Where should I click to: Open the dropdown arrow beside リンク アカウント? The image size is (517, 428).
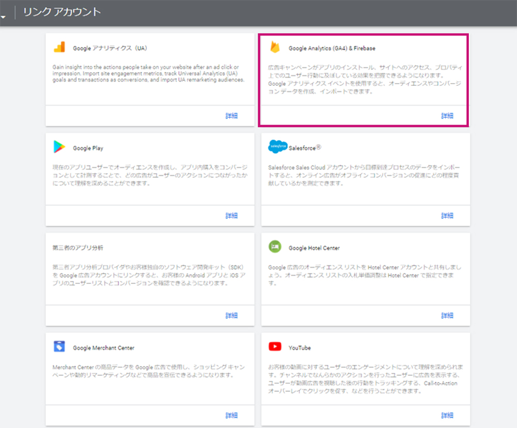pos(3,17)
